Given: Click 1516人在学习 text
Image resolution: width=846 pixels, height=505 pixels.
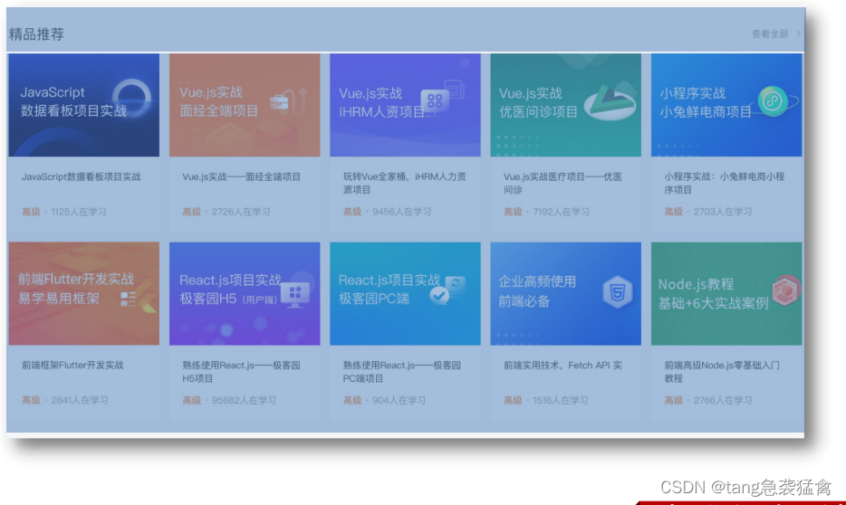Looking at the screenshot, I should pos(560,400).
